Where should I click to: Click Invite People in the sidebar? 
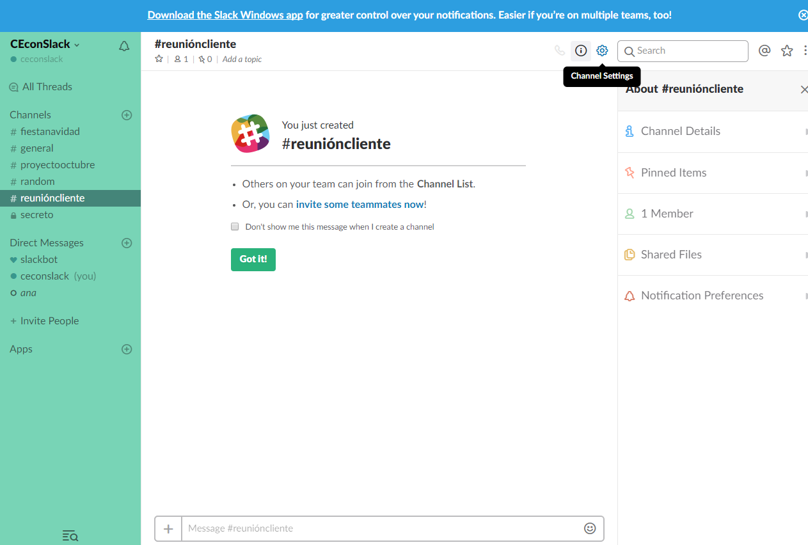pos(45,321)
